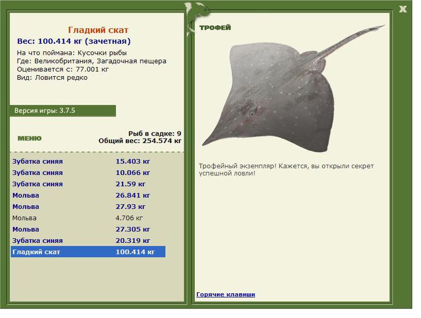The image size is (421, 318).
Task: Select the 4.706 кг Мольва row
Action: (88, 218)
